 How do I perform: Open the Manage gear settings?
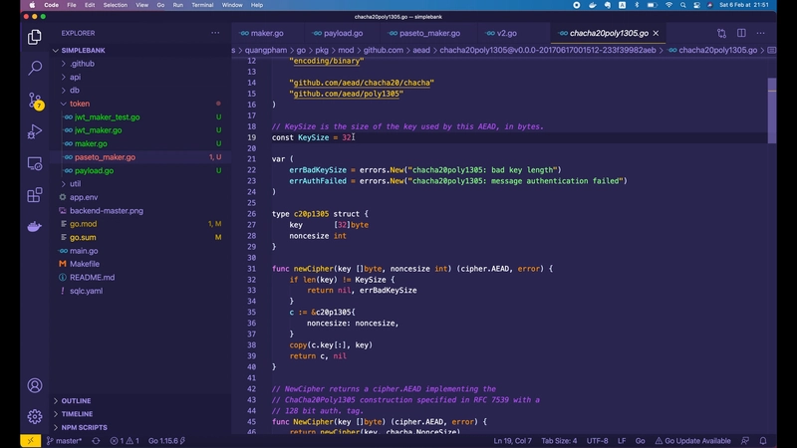coord(35,416)
